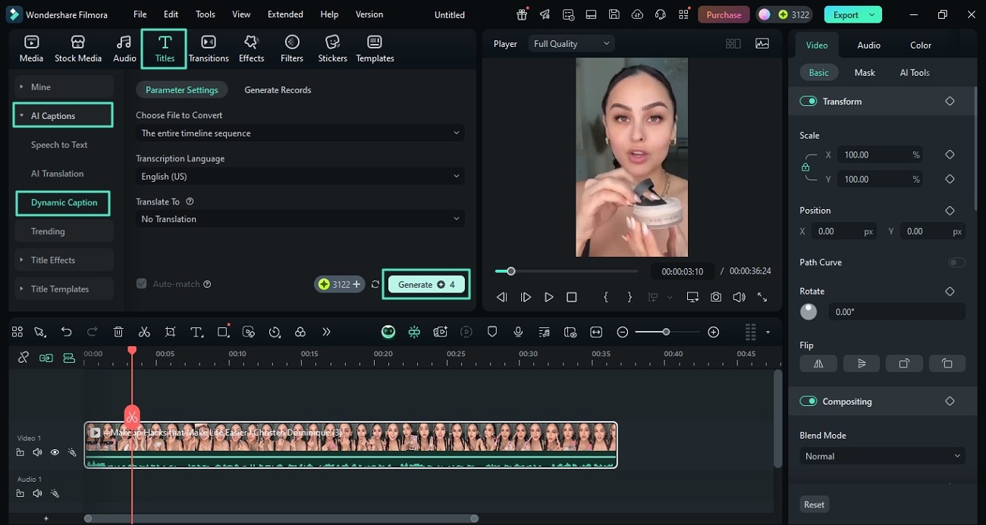986x525 pixels.
Task: Open the Blend Mode dropdown
Action: 882,456
